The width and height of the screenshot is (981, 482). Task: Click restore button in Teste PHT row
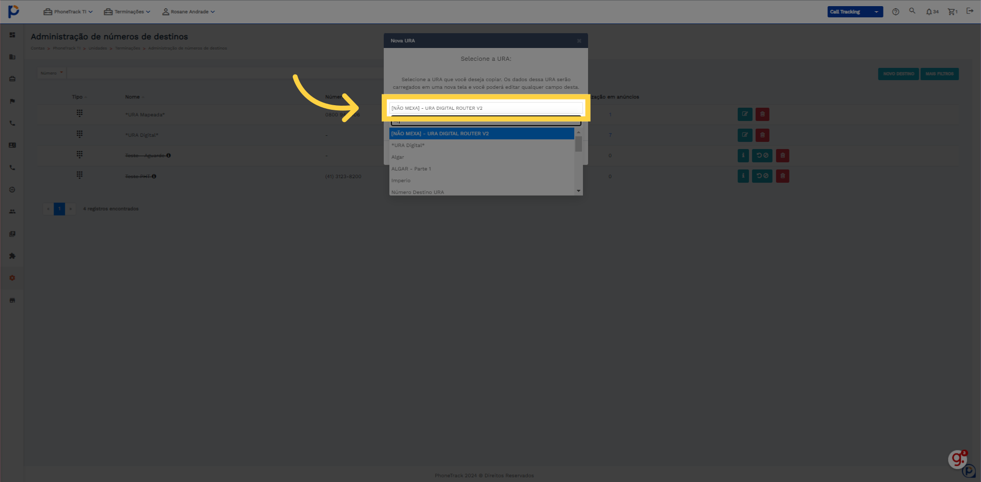(x=762, y=176)
